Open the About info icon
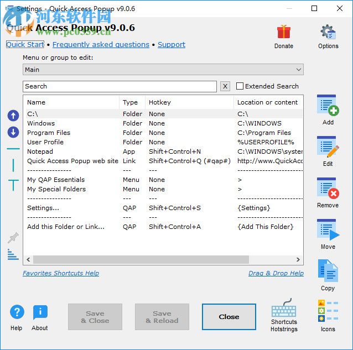The image size is (353, 350). click(40, 312)
